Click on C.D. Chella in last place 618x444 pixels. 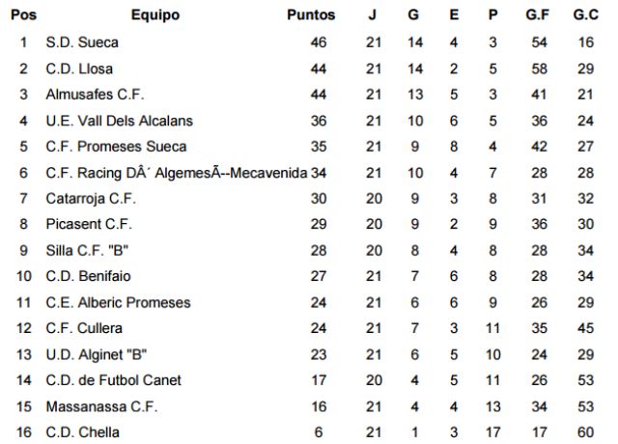(82, 432)
